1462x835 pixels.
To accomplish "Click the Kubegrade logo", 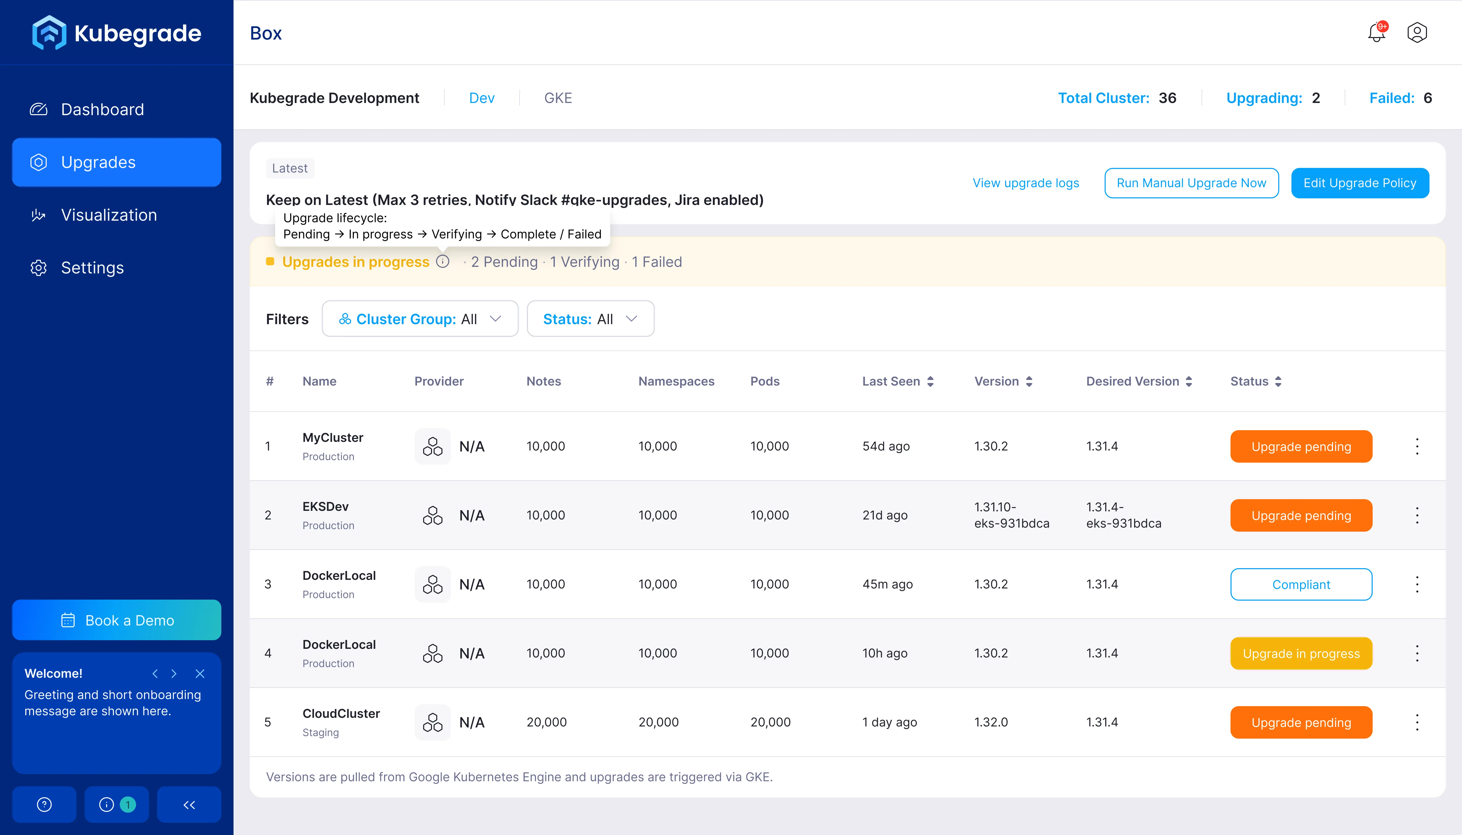I will (x=117, y=33).
